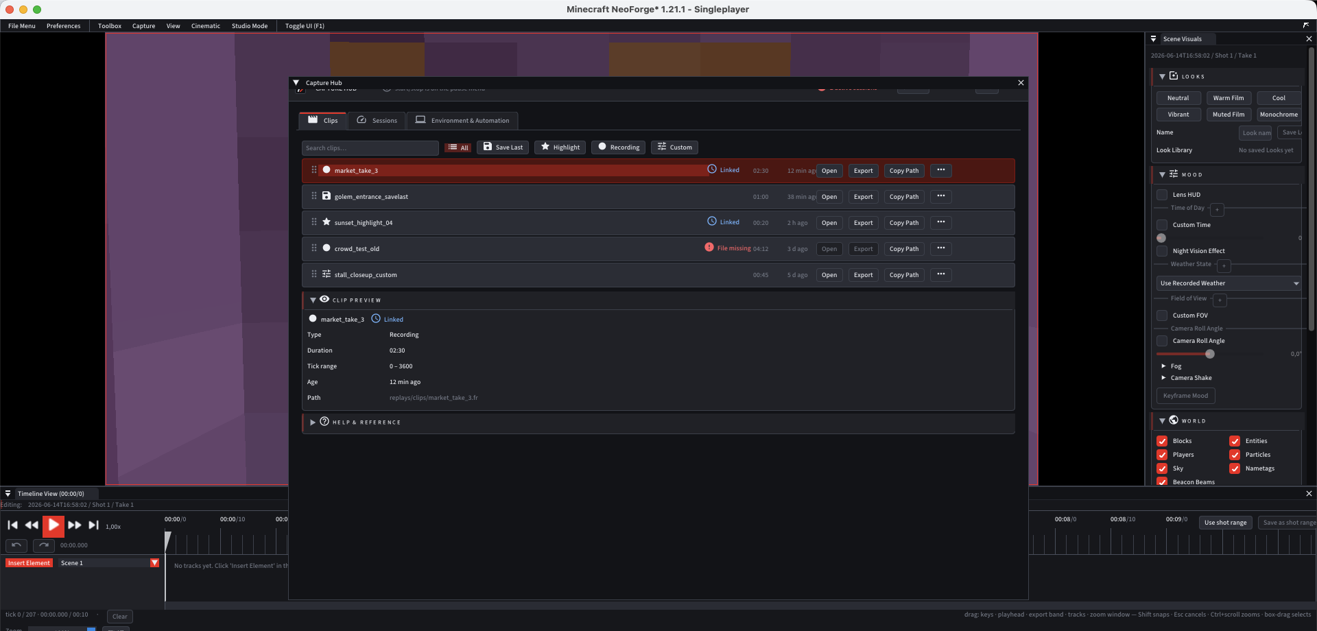Screen dimensions: 1317x631
Task: Jump to timeline end with skip-forward icon
Action: click(x=94, y=525)
